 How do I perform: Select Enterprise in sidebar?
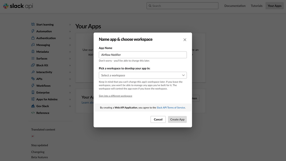(x=43, y=93)
